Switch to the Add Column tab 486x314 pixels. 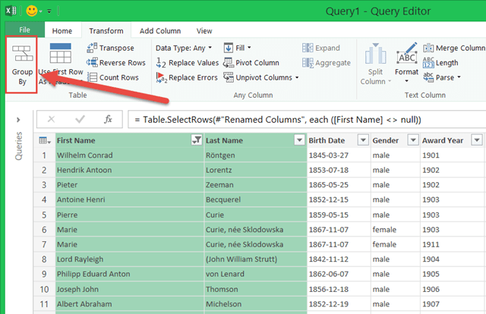[x=159, y=31]
